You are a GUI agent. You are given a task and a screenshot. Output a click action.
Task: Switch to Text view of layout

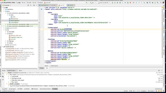[x=47, y=68]
